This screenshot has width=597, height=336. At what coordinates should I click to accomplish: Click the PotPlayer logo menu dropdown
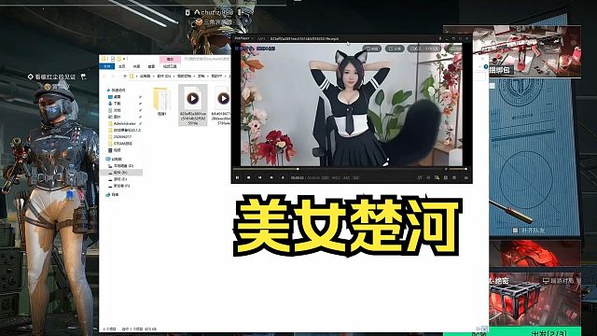pyautogui.click(x=243, y=38)
